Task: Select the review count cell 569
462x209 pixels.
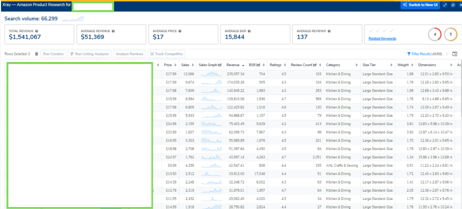Action: (x=318, y=99)
